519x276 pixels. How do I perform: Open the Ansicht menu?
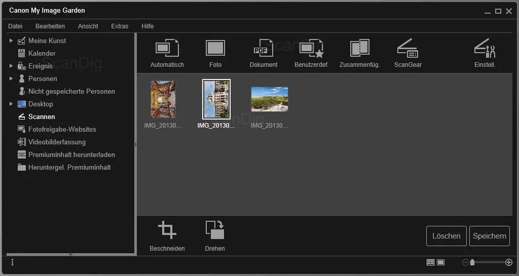88,26
